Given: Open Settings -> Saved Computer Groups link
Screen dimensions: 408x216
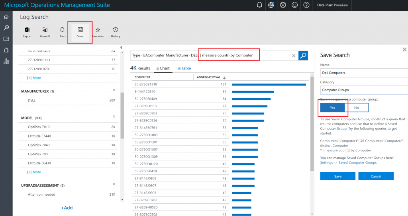Looking at the screenshot, I should coord(348,163).
